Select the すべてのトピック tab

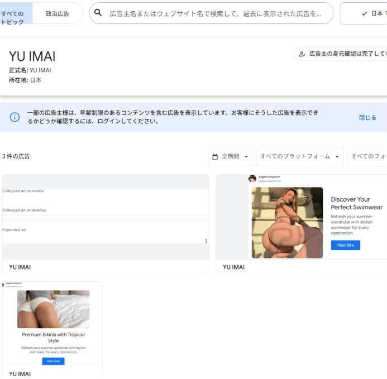16,13
